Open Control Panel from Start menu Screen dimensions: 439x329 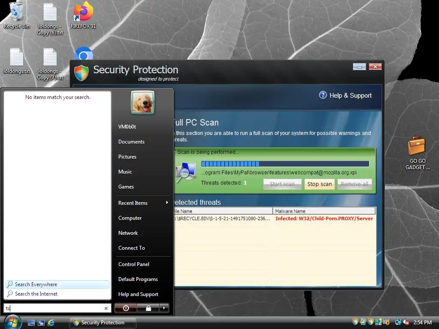(134, 264)
